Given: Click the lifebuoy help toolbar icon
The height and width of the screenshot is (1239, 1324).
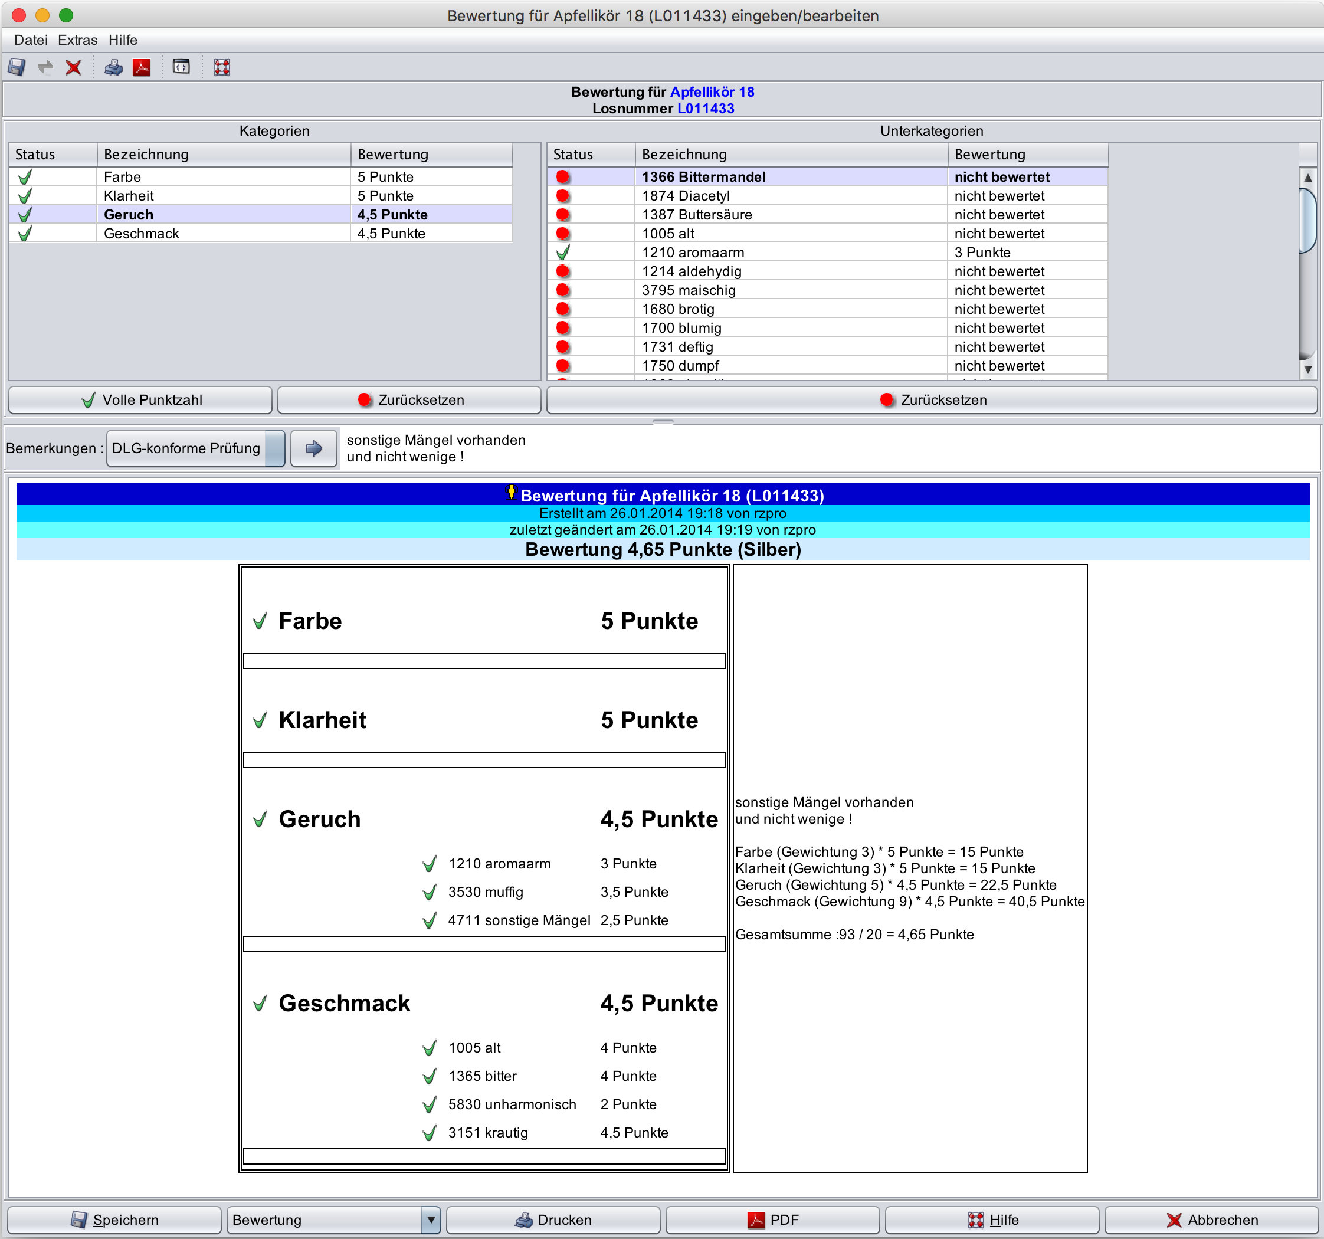Looking at the screenshot, I should click(x=222, y=67).
